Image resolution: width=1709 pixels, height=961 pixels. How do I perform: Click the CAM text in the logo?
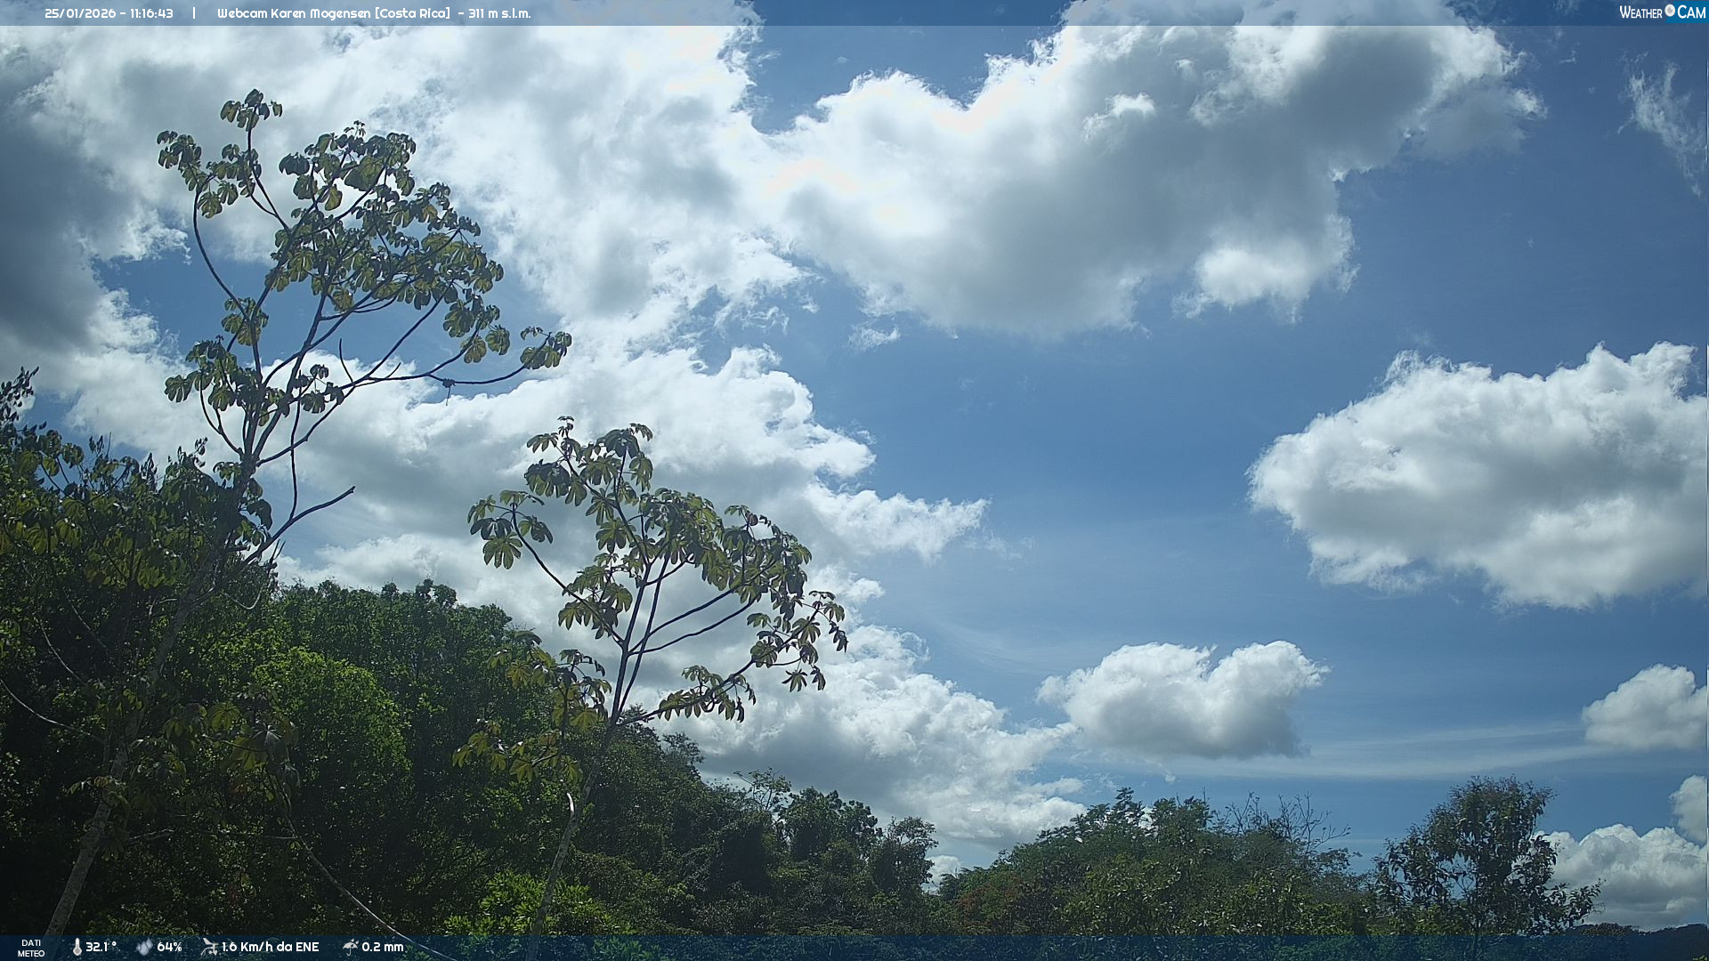pos(1691,12)
